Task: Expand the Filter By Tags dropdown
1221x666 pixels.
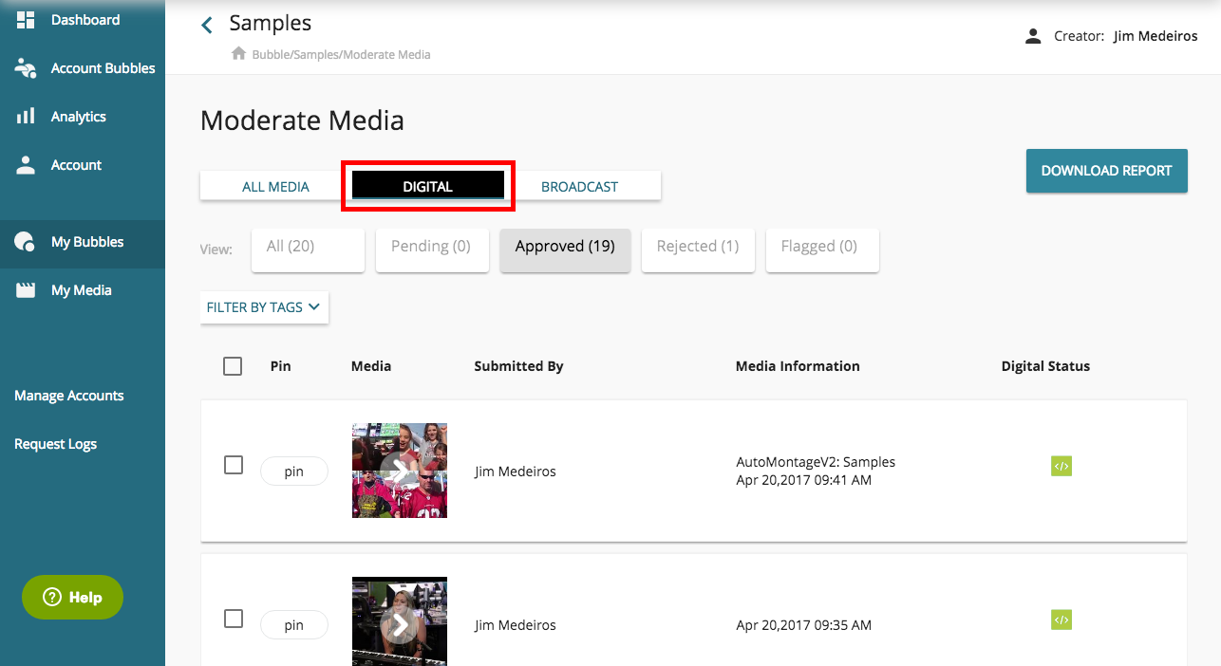Action: pyautogui.click(x=264, y=307)
